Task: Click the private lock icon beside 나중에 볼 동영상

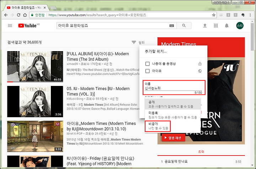Action: point(200,64)
